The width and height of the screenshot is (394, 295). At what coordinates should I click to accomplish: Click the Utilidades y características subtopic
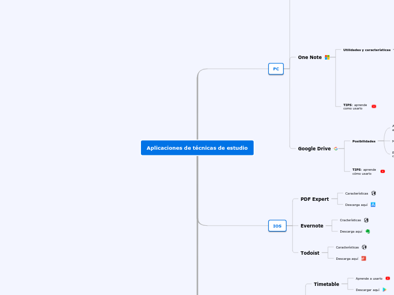point(367,50)
